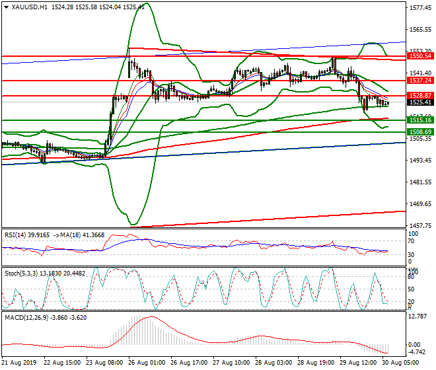436x370 pixels.
Task: Select the 27 Aug 10:00 time axis label
Action: (232, 363)
